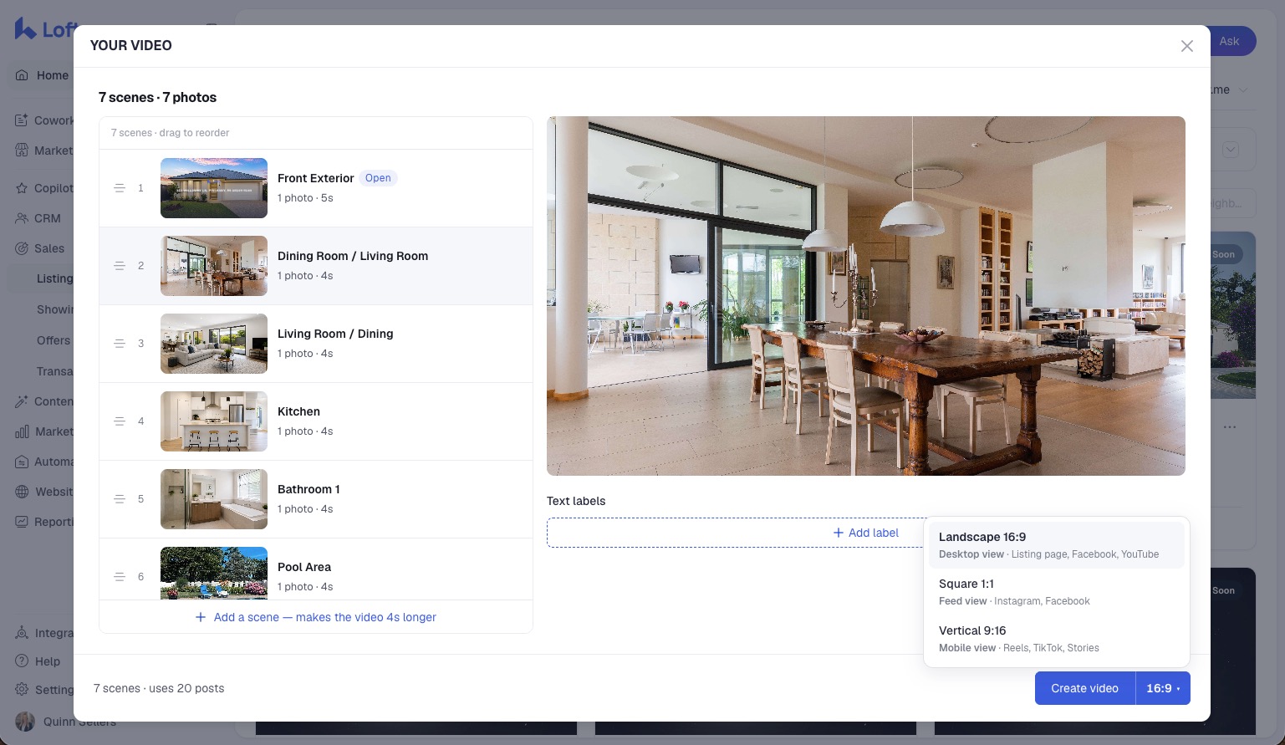
Task: Add a scene to the video
Action: [x=316, y=617]
